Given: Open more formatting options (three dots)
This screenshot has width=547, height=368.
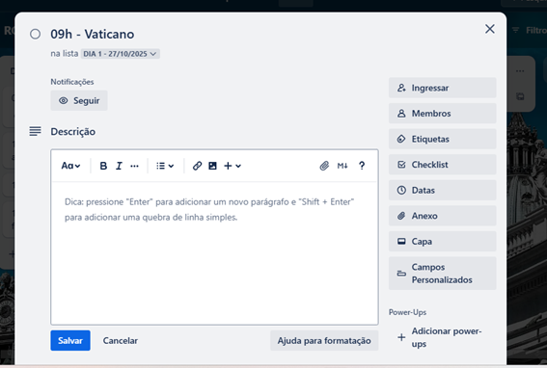Looking at the screenshot, I should [134, 166].
